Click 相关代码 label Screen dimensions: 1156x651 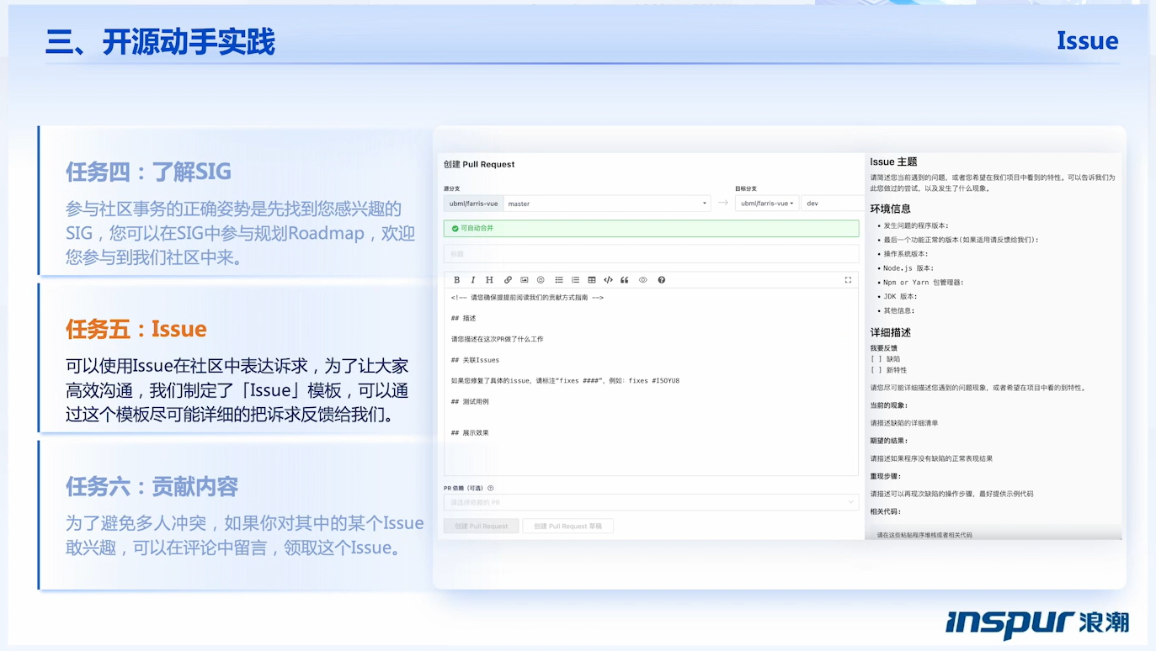[886, 511]
